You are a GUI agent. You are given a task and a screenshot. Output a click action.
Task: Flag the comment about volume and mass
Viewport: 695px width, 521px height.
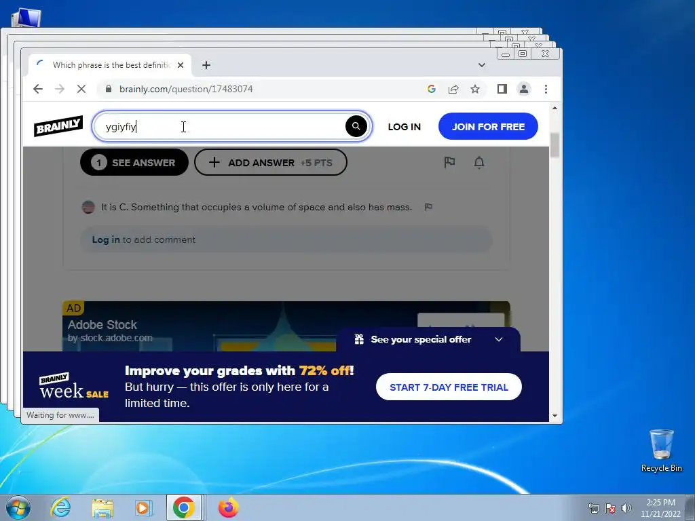point(428,207)
